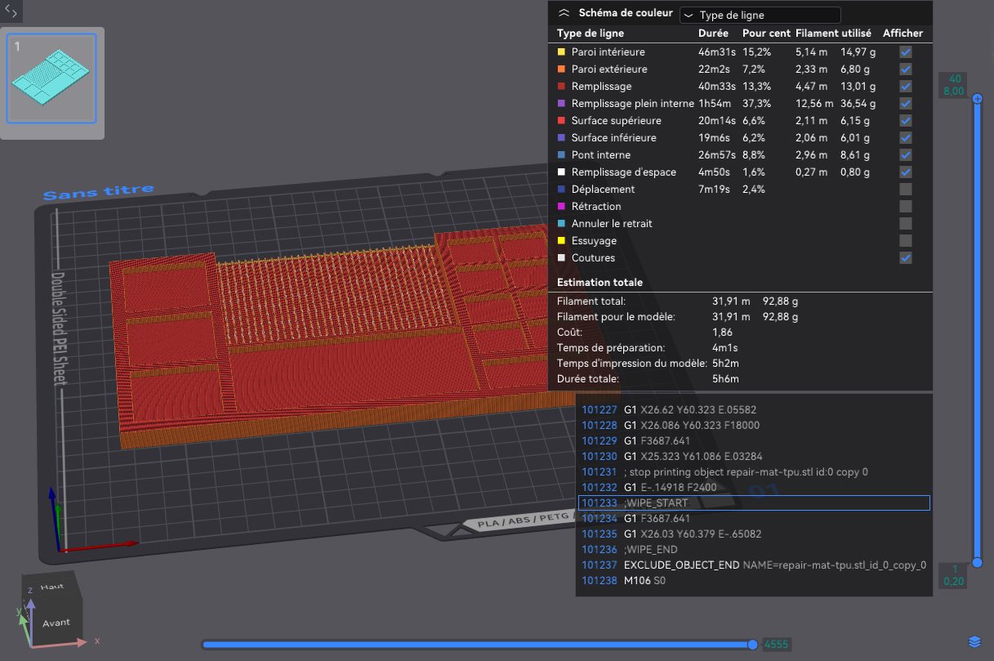Image resolution: width=994 pixels, height=661 pixels.
Task: Show Rétraction moves with its checkbox
Action: pos(905,206)
